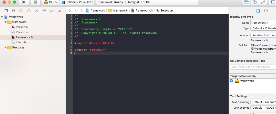Open the Project navigator tab
276x114 pixels.
[6, 10]
